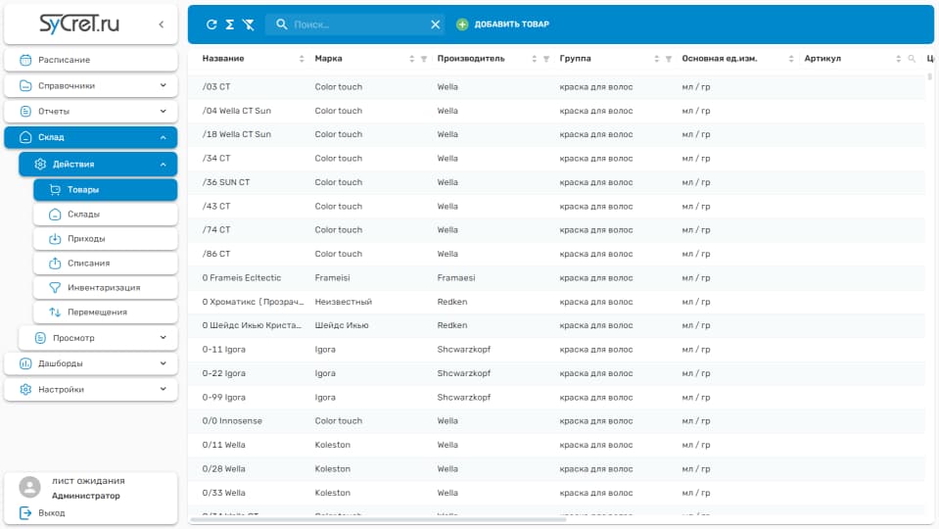Image resolution: width=939 pixels, height=529 pixels.
Task: Click the Настройки gear icon
Action: pos(25,390)
